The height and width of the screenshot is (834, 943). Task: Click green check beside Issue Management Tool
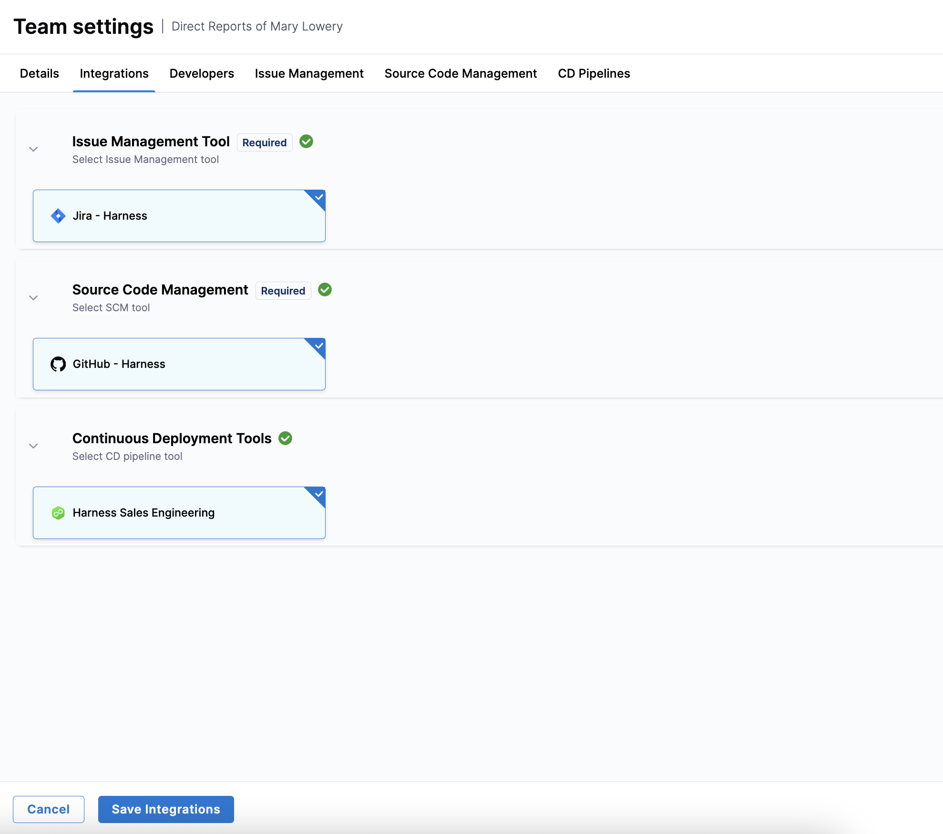coord(306,142)
